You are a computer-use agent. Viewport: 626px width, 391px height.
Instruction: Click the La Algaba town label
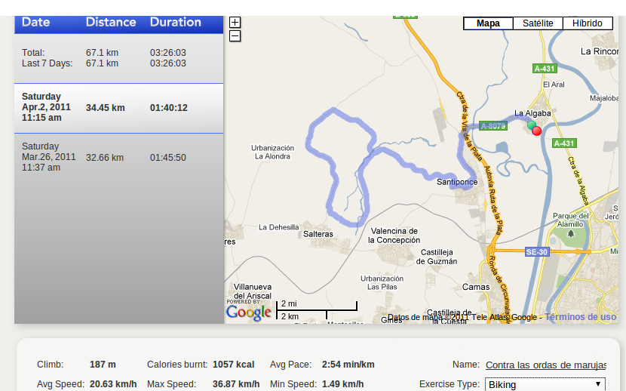click(x=532, y=113)
